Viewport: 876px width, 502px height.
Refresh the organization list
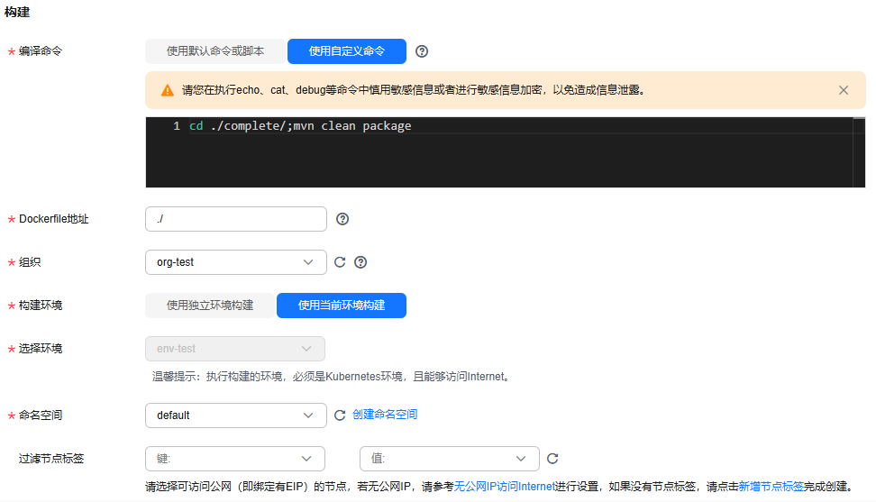pos(340,262)
